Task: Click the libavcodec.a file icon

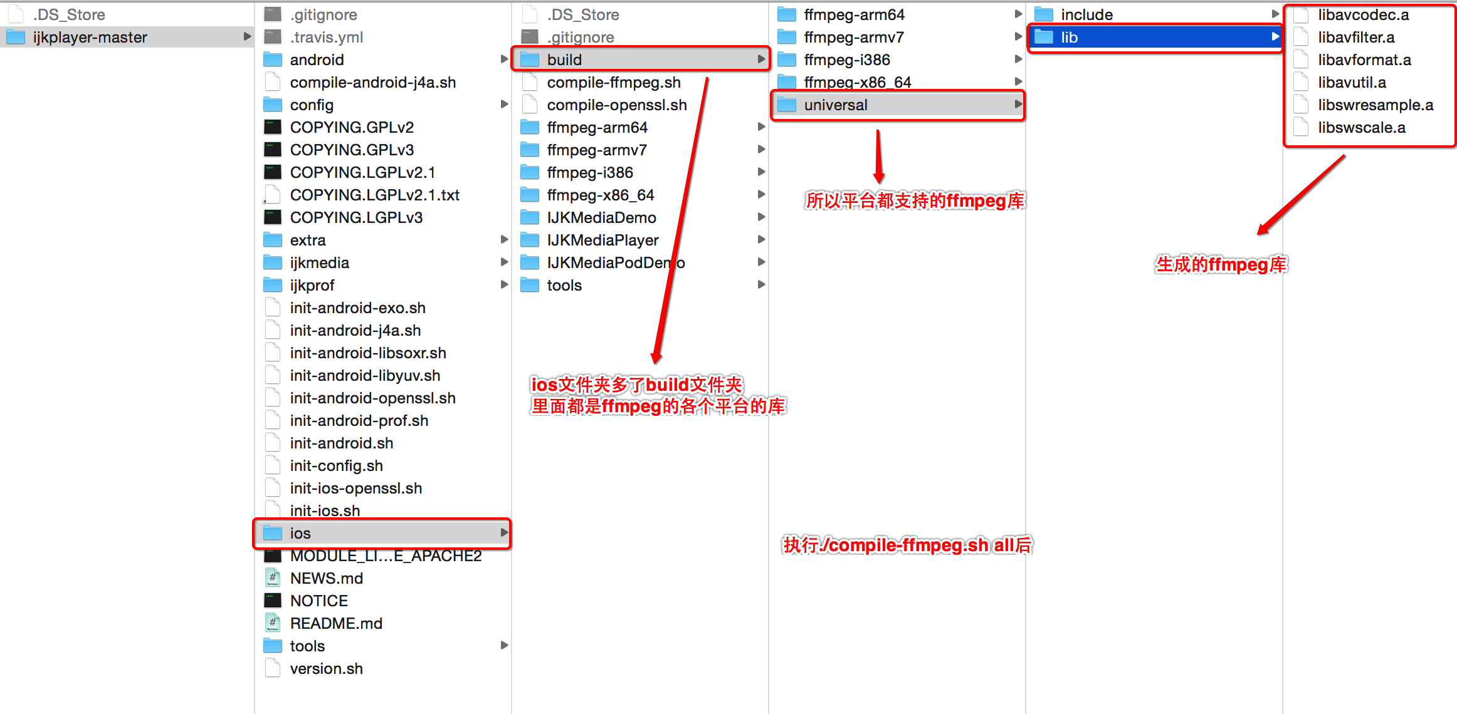Action: click(1301, 15)
